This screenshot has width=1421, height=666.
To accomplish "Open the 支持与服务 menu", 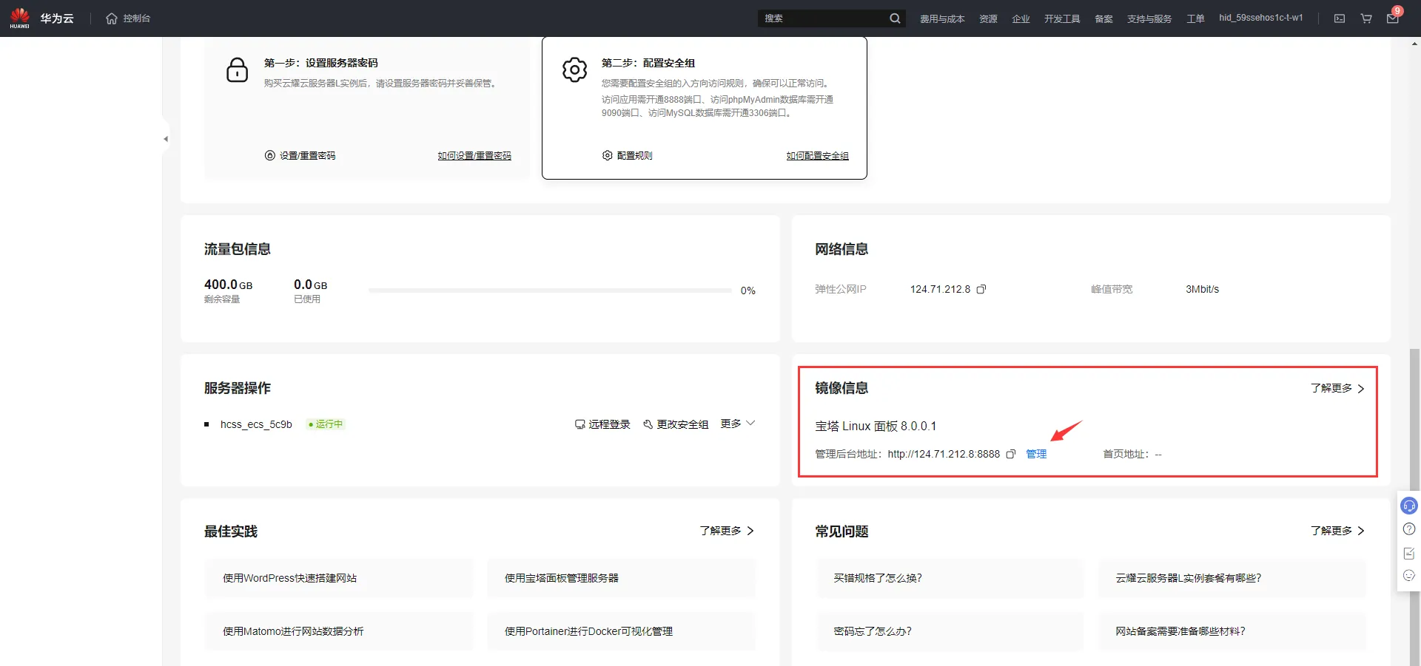I will (1149, 18).
